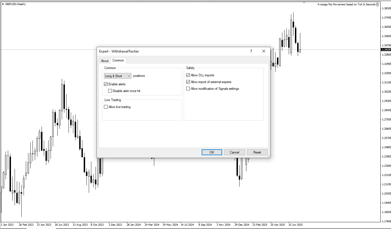Image resolution: width=391 pixels, height=229 pixels.
Task: Click the question mark help icon in dialog
Action: (251, 51)
